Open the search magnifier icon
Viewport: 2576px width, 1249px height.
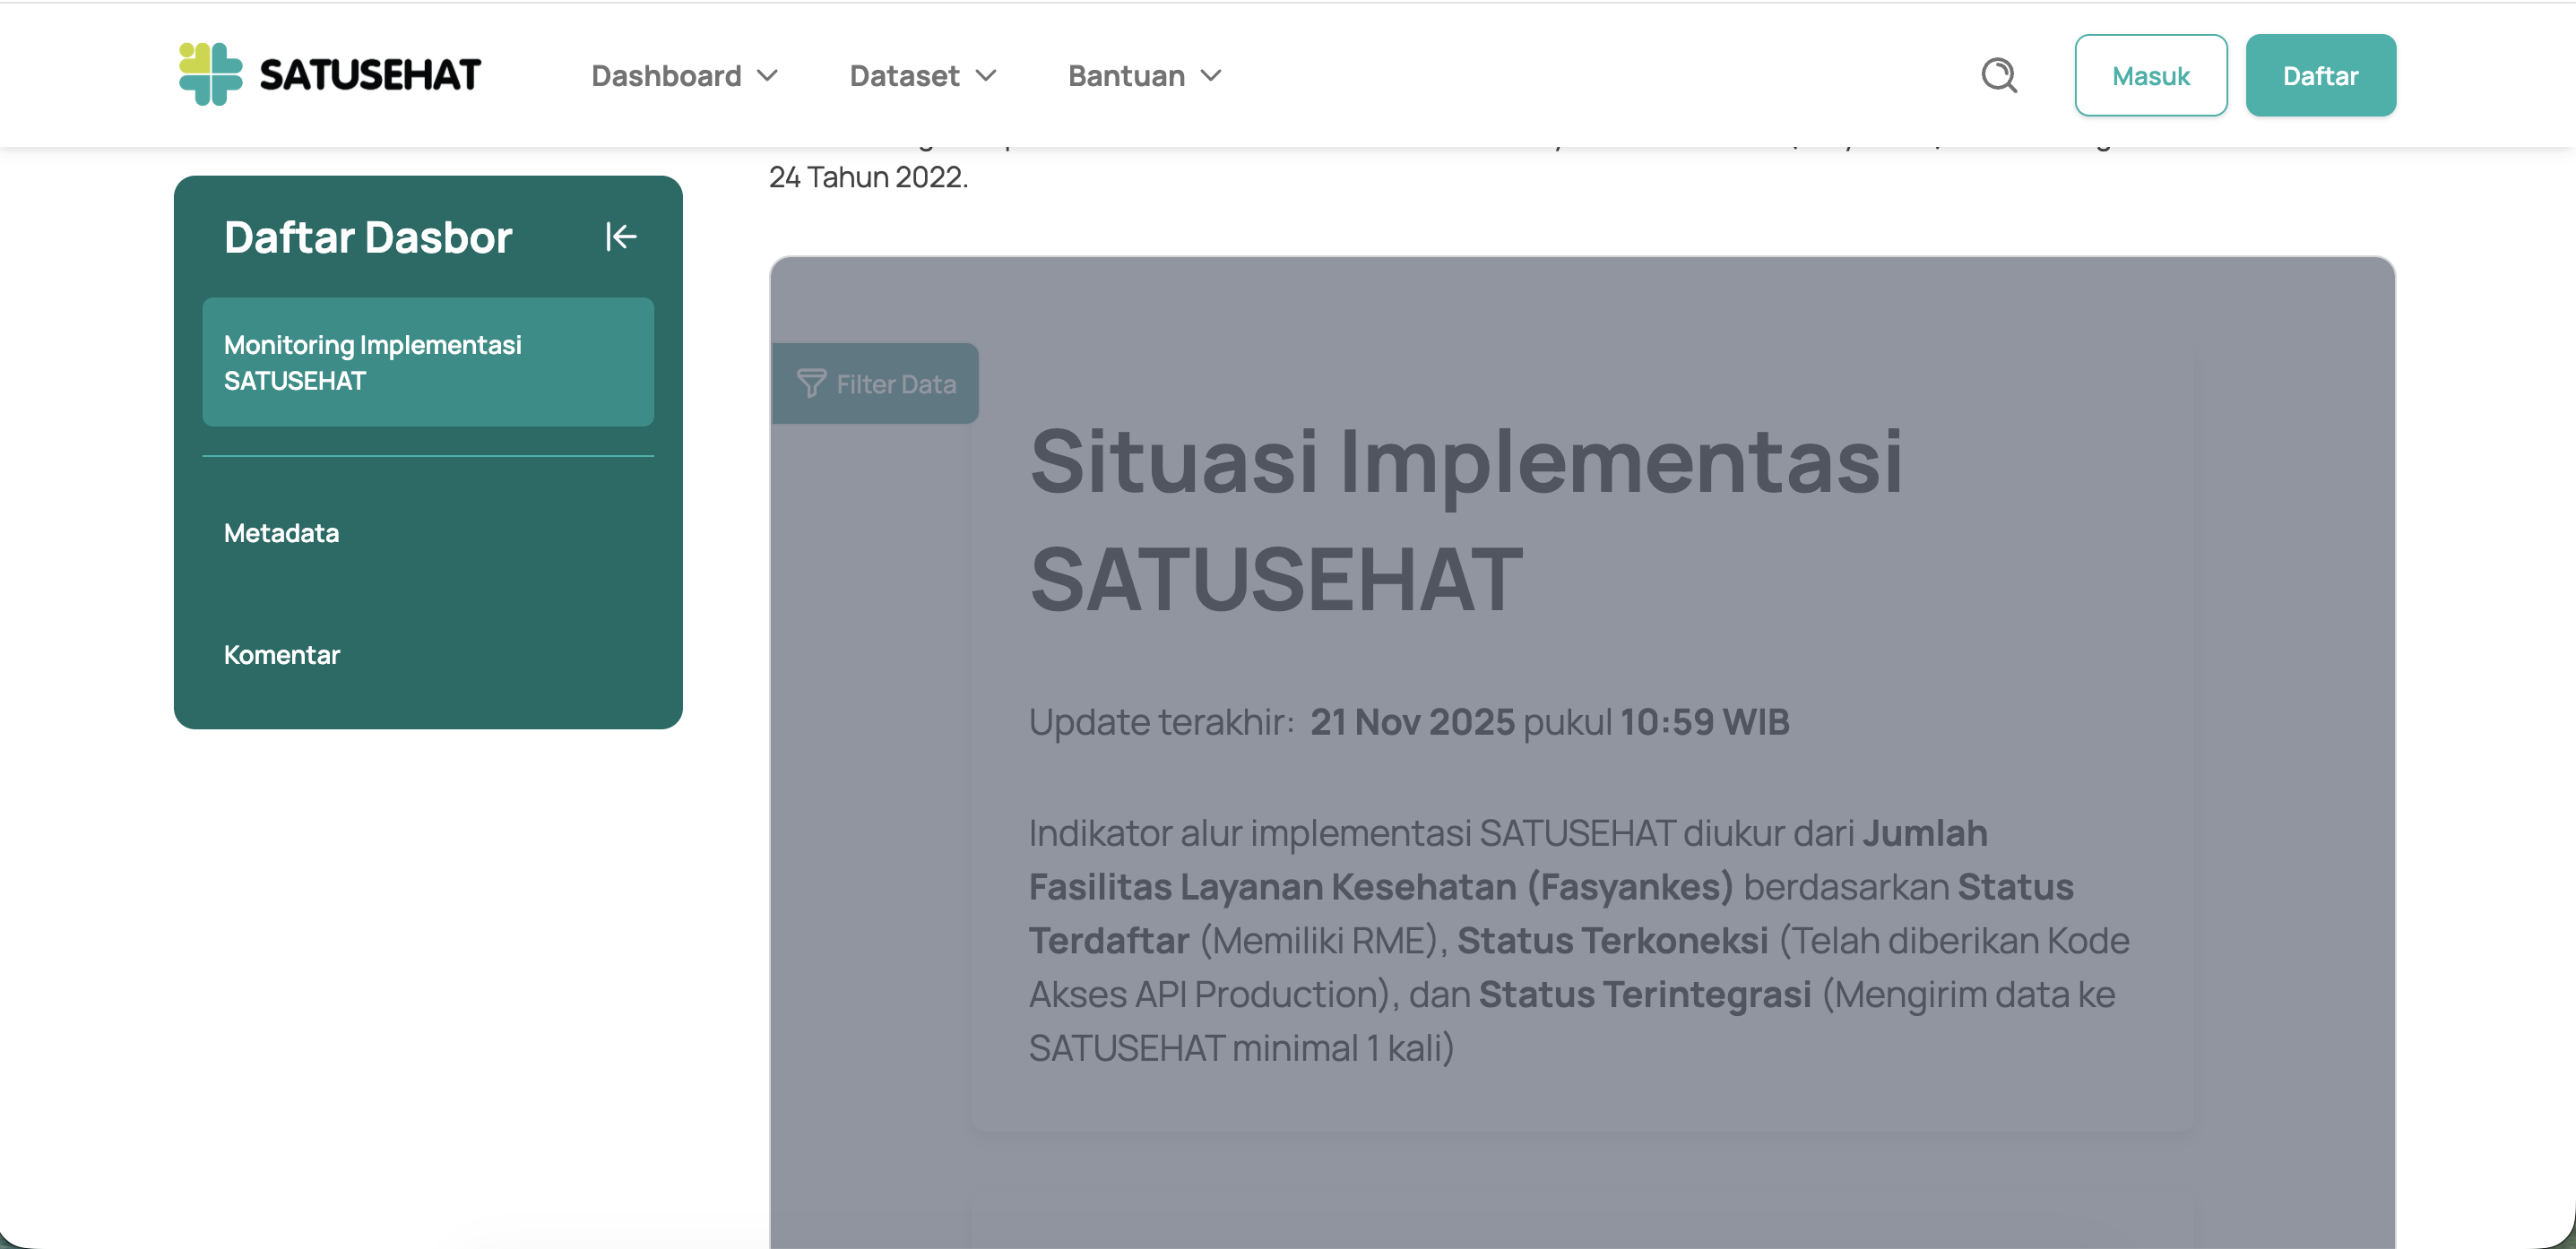[x=1999, y=75]
